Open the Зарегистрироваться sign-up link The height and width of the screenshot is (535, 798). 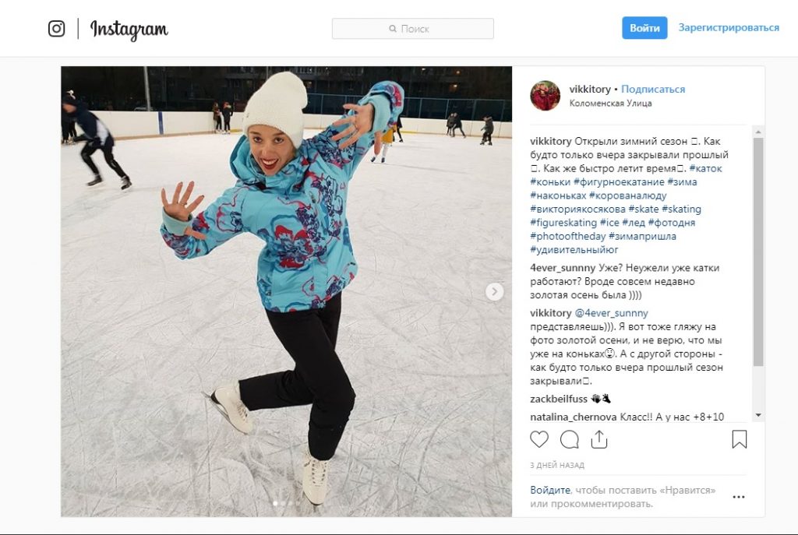click(729, 27)
